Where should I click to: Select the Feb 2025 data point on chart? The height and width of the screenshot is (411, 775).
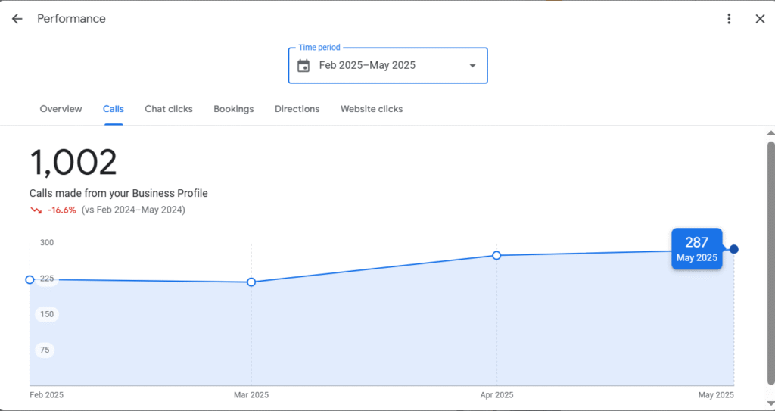pyautogui.click(x=30, y=280)
